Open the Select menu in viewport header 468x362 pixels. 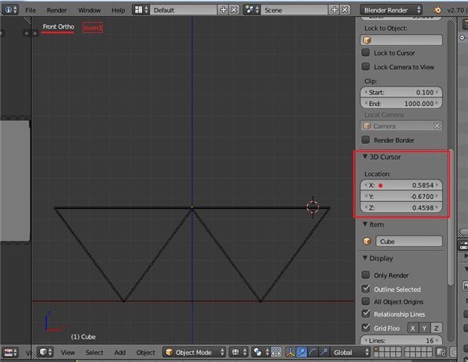point(94,353)
